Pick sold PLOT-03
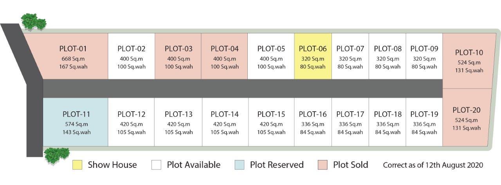Screen dimensions: 501x185 coord(178,56)
